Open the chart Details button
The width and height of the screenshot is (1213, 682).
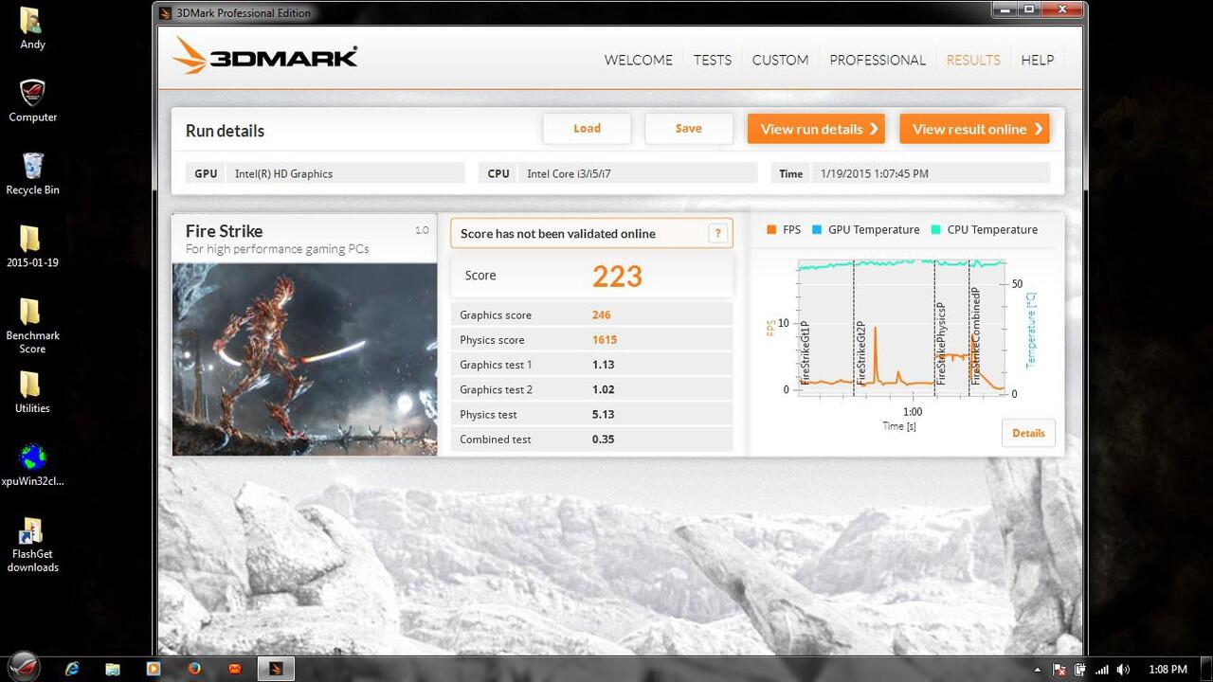tap(1028, 433)
